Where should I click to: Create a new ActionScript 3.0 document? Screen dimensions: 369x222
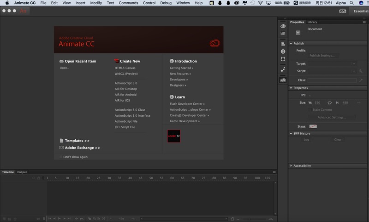(x=126, y=83)
